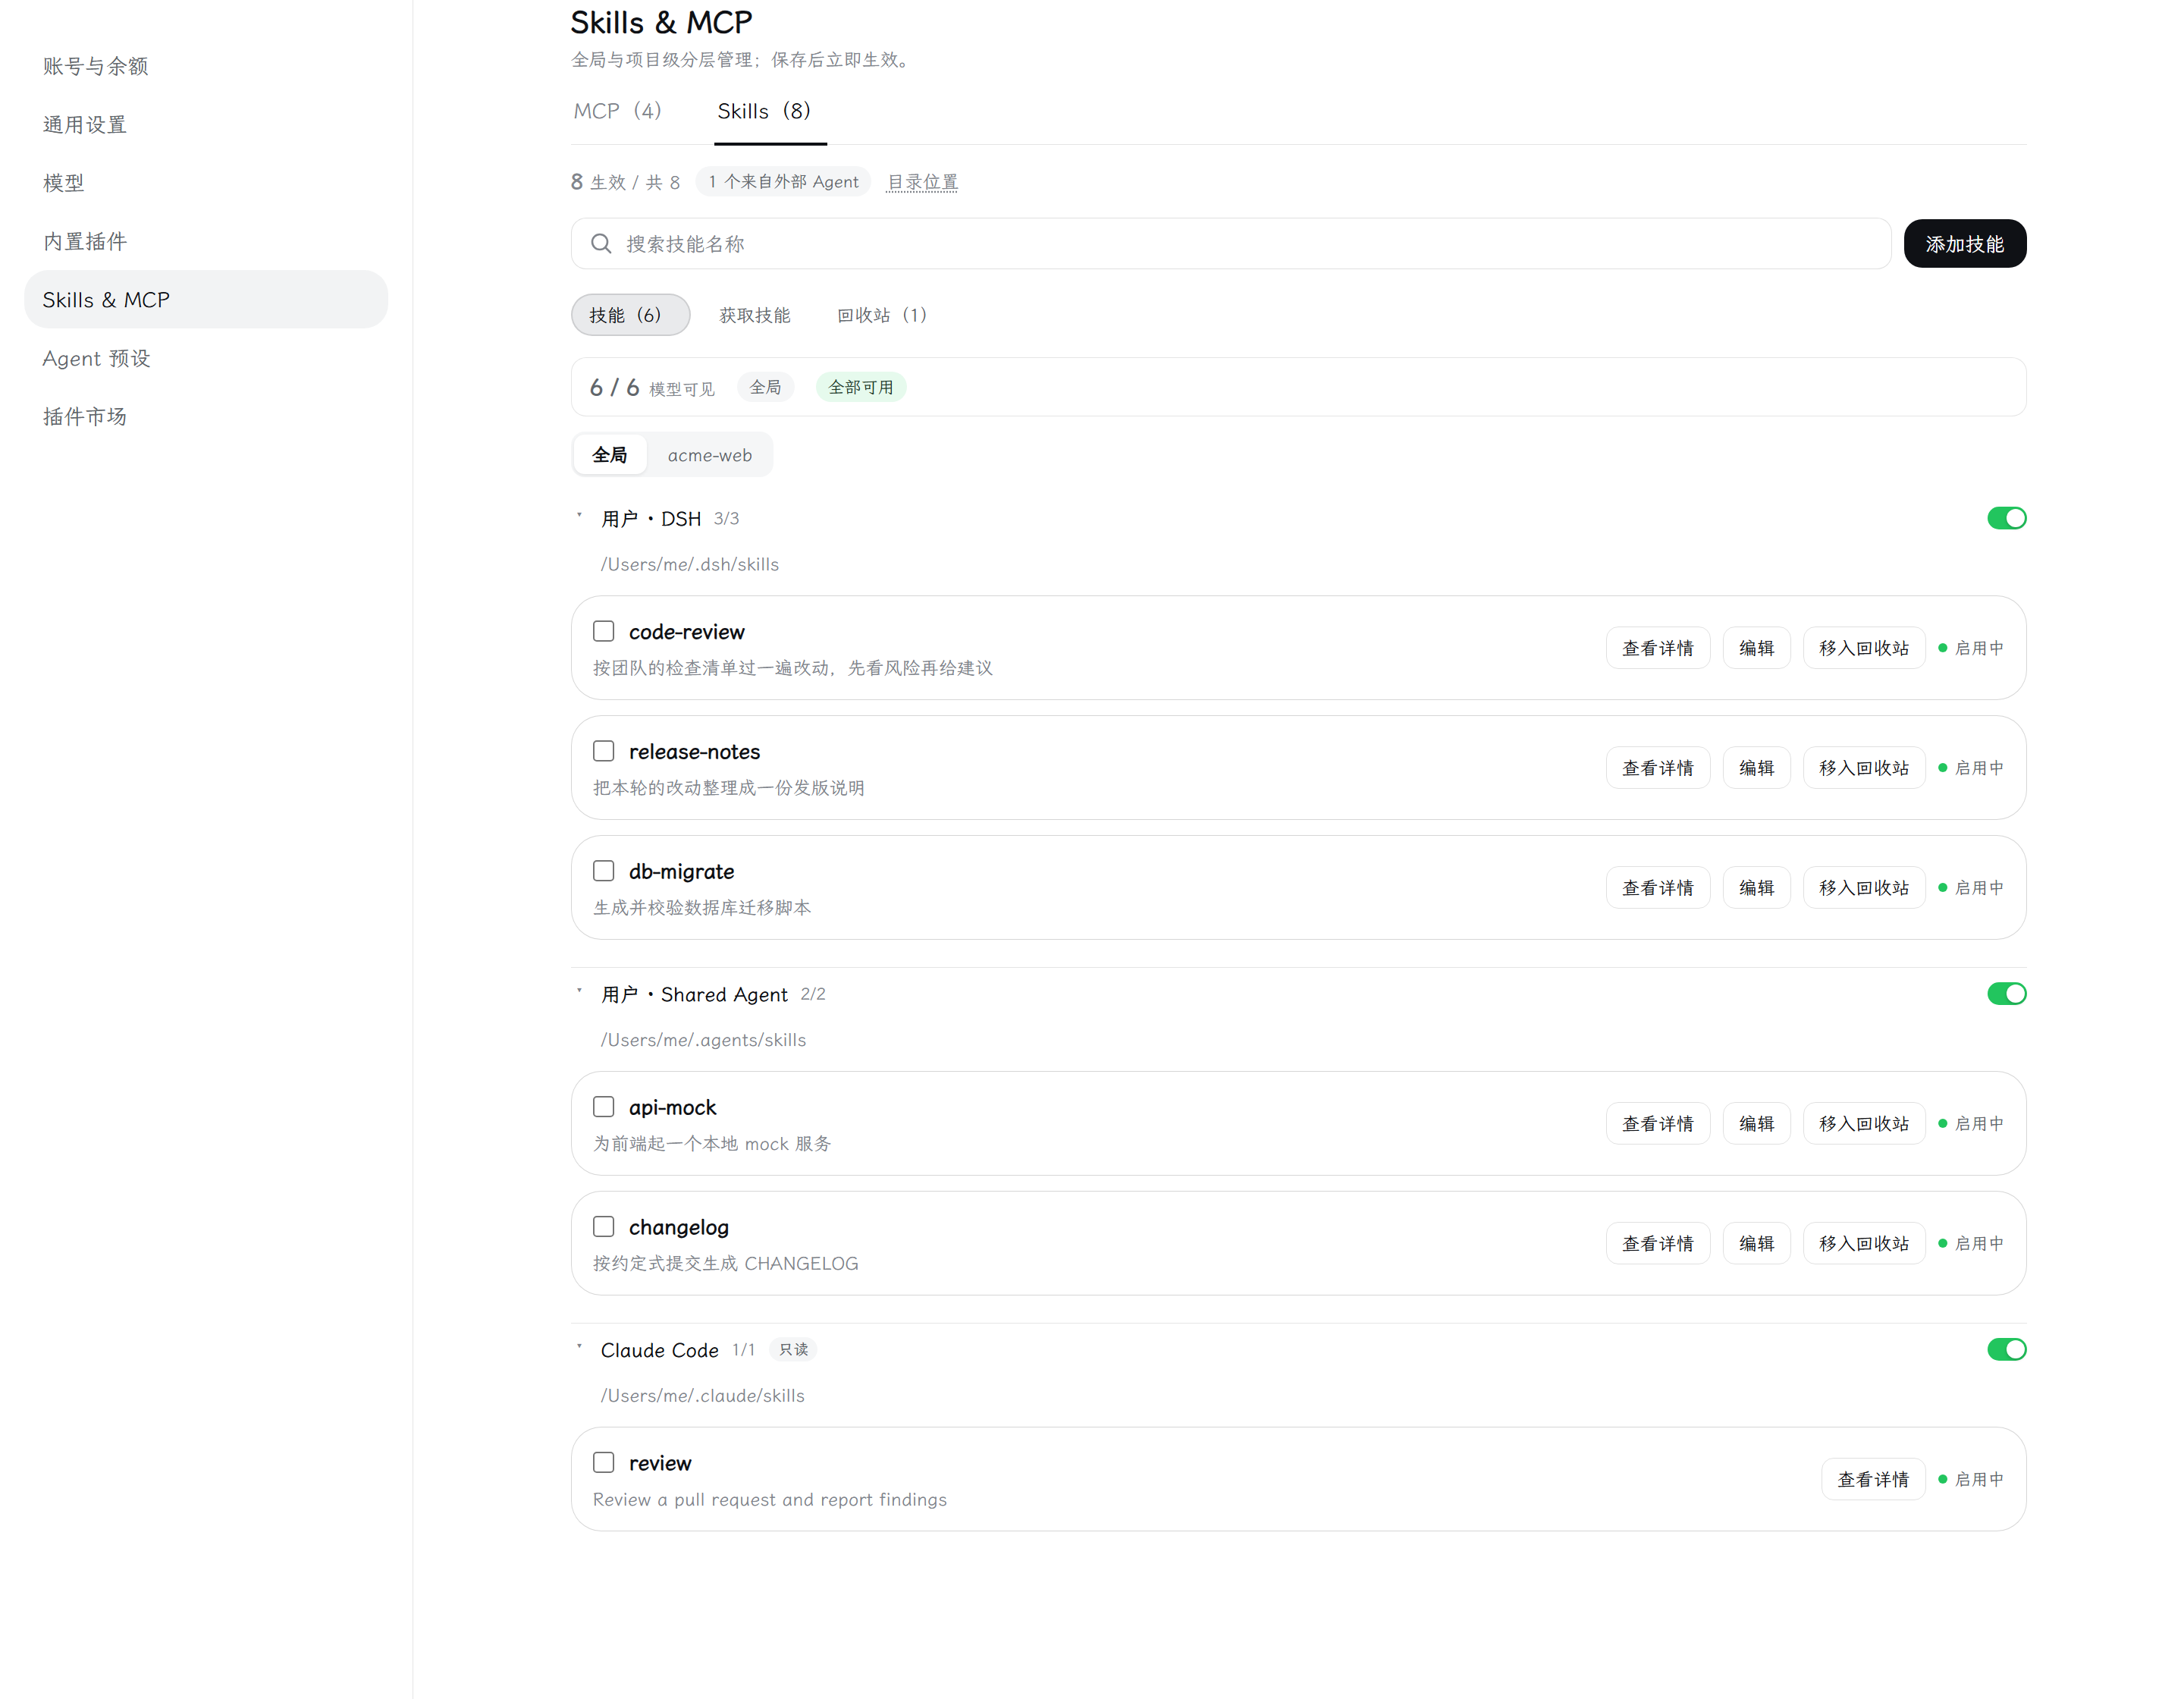Click the /Users/me/.dsh/skills path text

pyautogui.click(x=690, y=564)
